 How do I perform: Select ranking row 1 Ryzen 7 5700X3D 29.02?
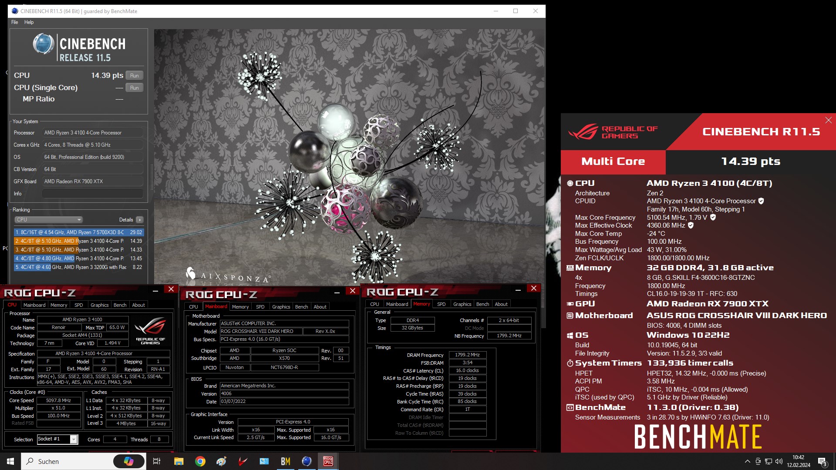79,232
